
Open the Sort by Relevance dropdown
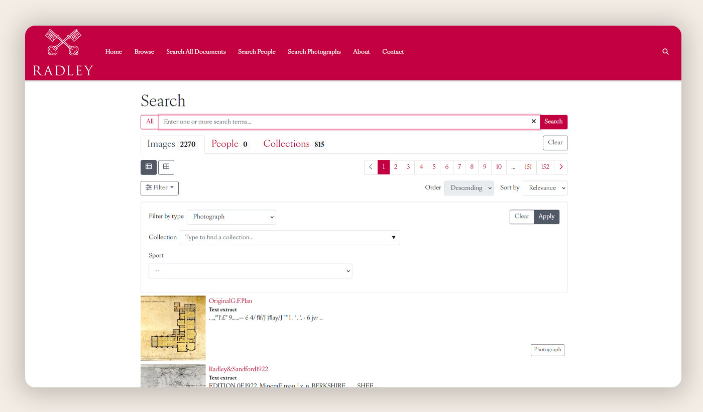point(545,188)
